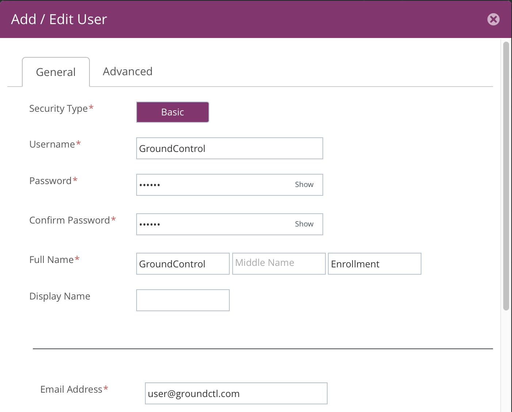Image resolution: width=512 pixels, height=412 pixels.
Task: Choose the Basic security type button
Action: click(x=172, y=112)
